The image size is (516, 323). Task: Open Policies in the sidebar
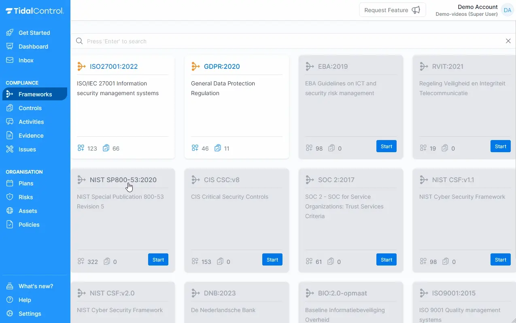pos(29,225)
